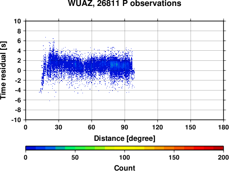Click the Count colorbar label
229x171 pixels.
(125, 168)
